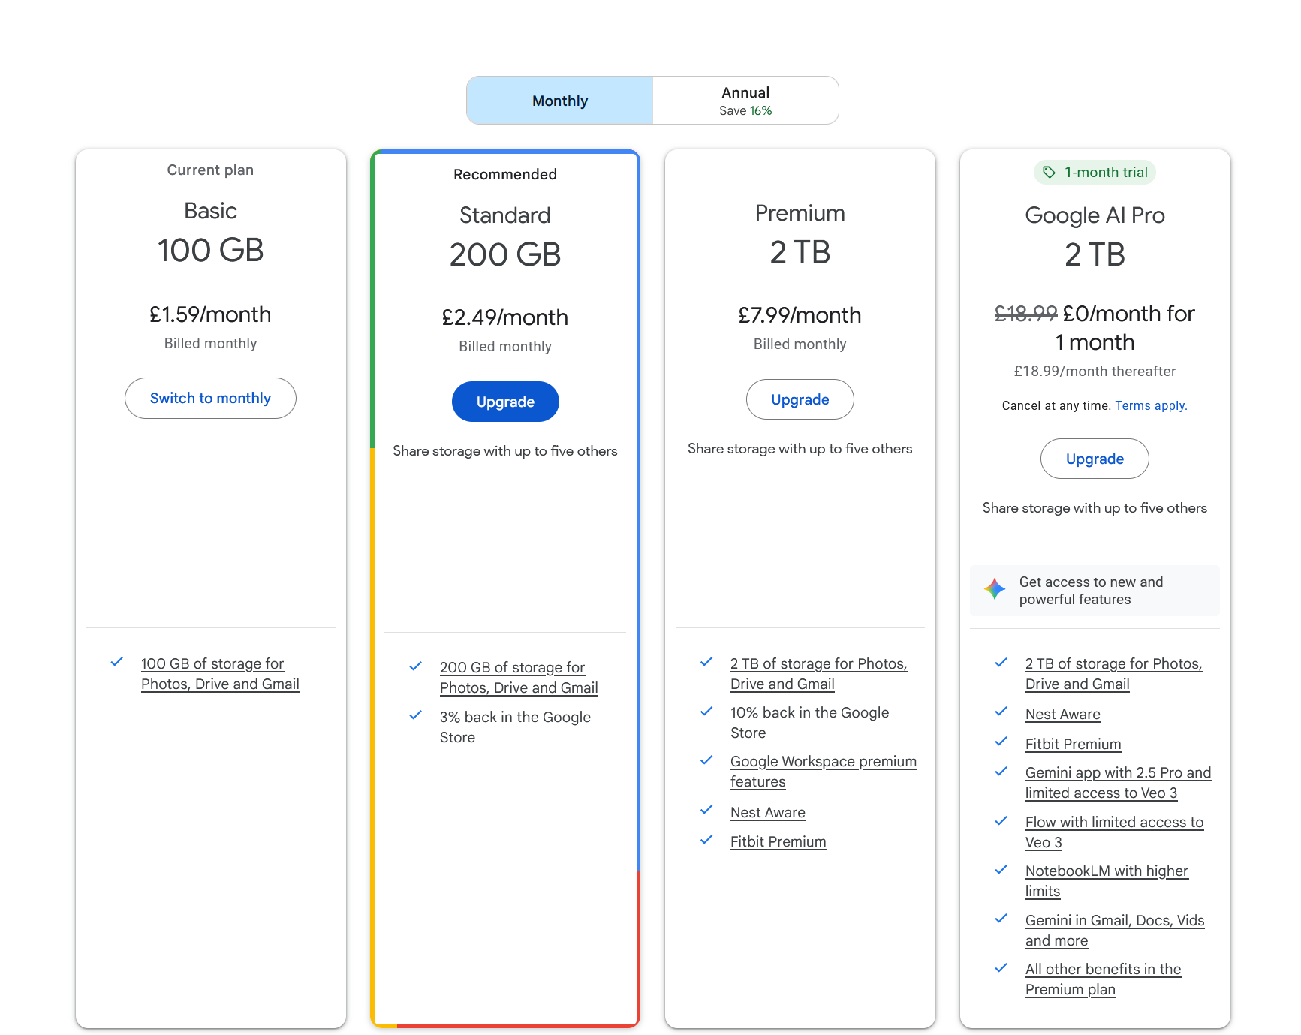Click checkmark beside AI Pro's Fitbit Premium
Image resolution: width=1301 pixels, height=1035 pixels.
[1001, 742]
